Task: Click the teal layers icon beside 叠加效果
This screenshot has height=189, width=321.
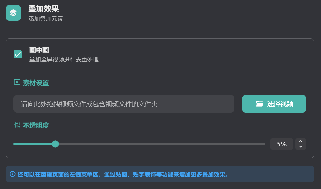Action: point(13,13)
